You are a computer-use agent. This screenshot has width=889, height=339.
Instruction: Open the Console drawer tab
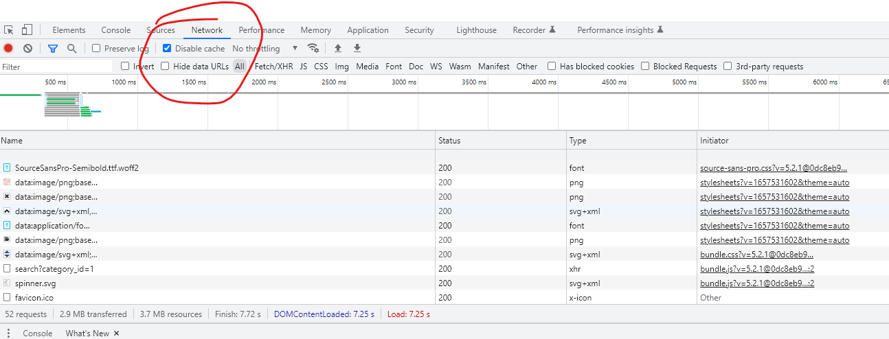pos(38,334)
